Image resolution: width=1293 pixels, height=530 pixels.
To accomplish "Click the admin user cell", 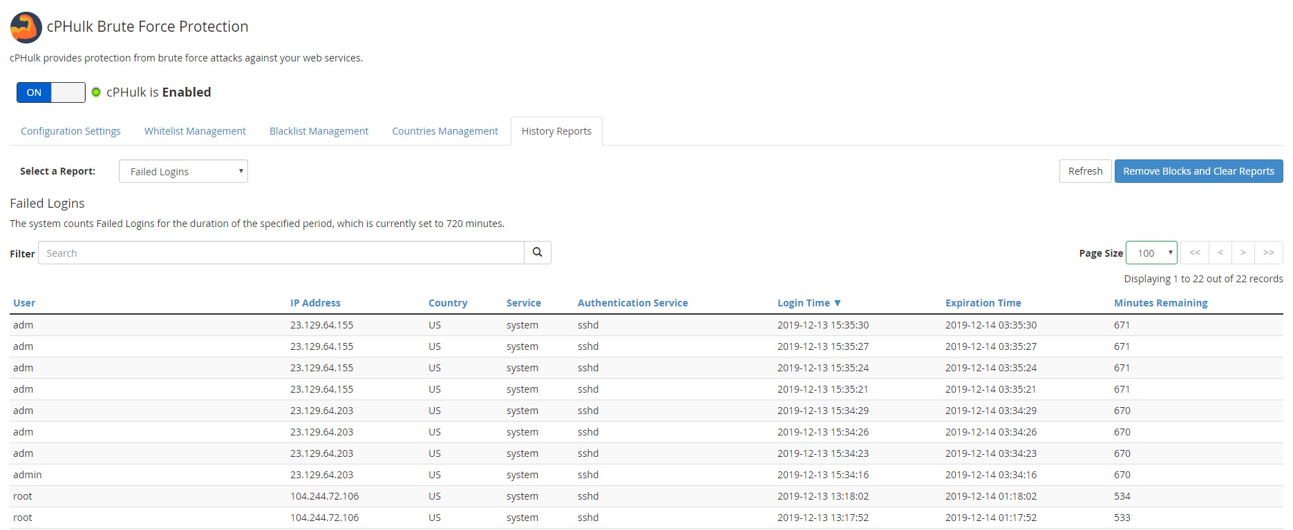I will (28, 475).
